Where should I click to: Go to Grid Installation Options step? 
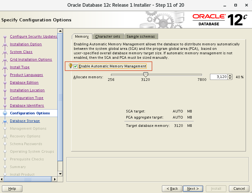click(x=31, y=59)
